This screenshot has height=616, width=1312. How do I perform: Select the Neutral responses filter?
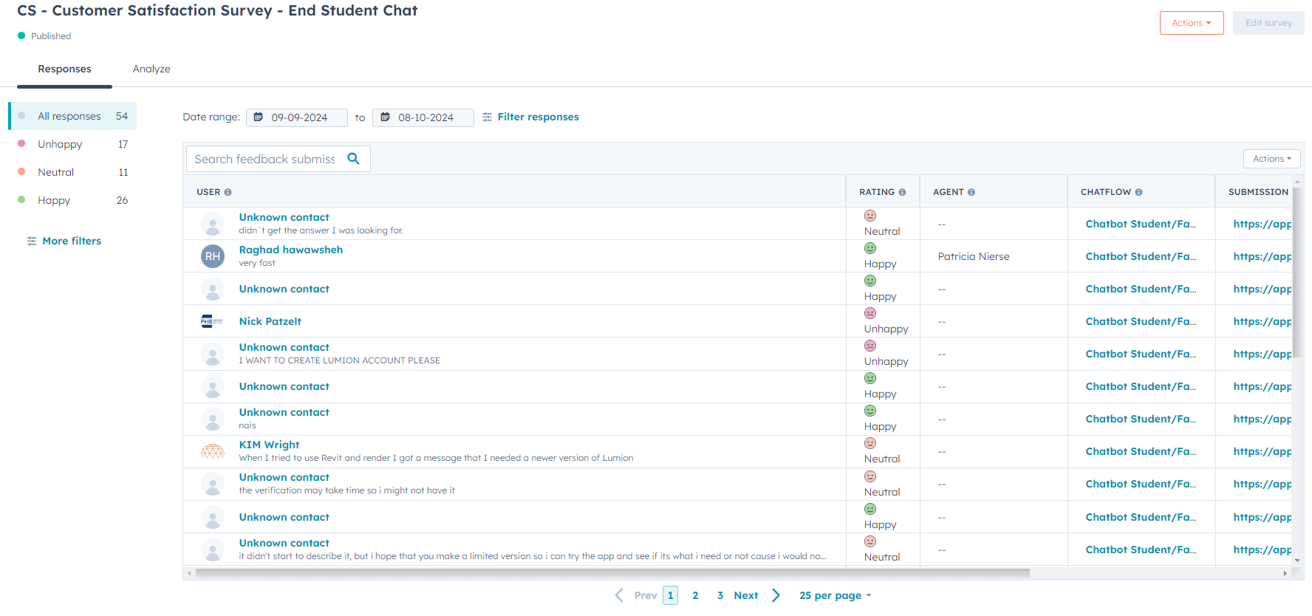pos(56,172)
